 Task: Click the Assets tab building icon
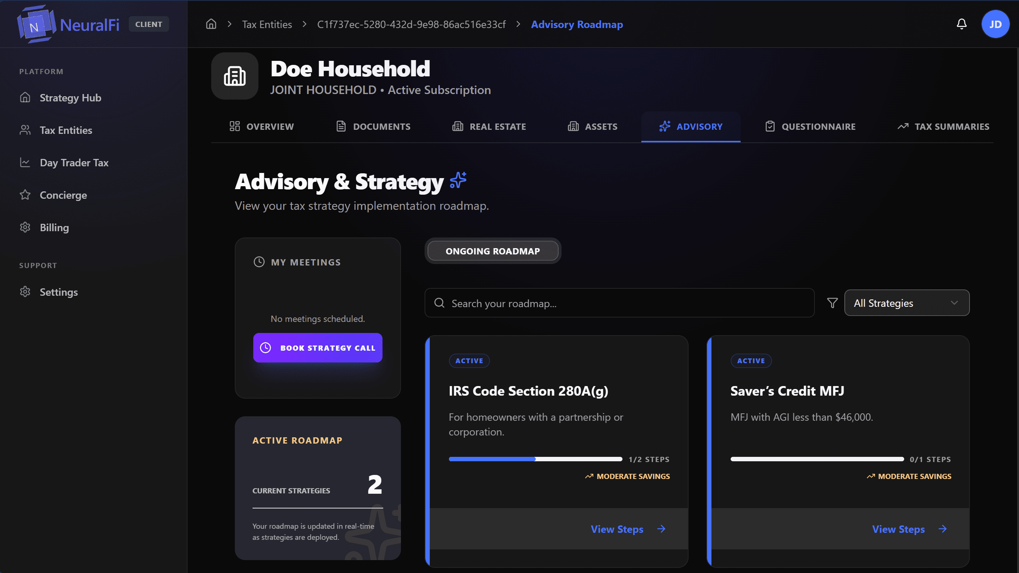(x=573, y=126)
